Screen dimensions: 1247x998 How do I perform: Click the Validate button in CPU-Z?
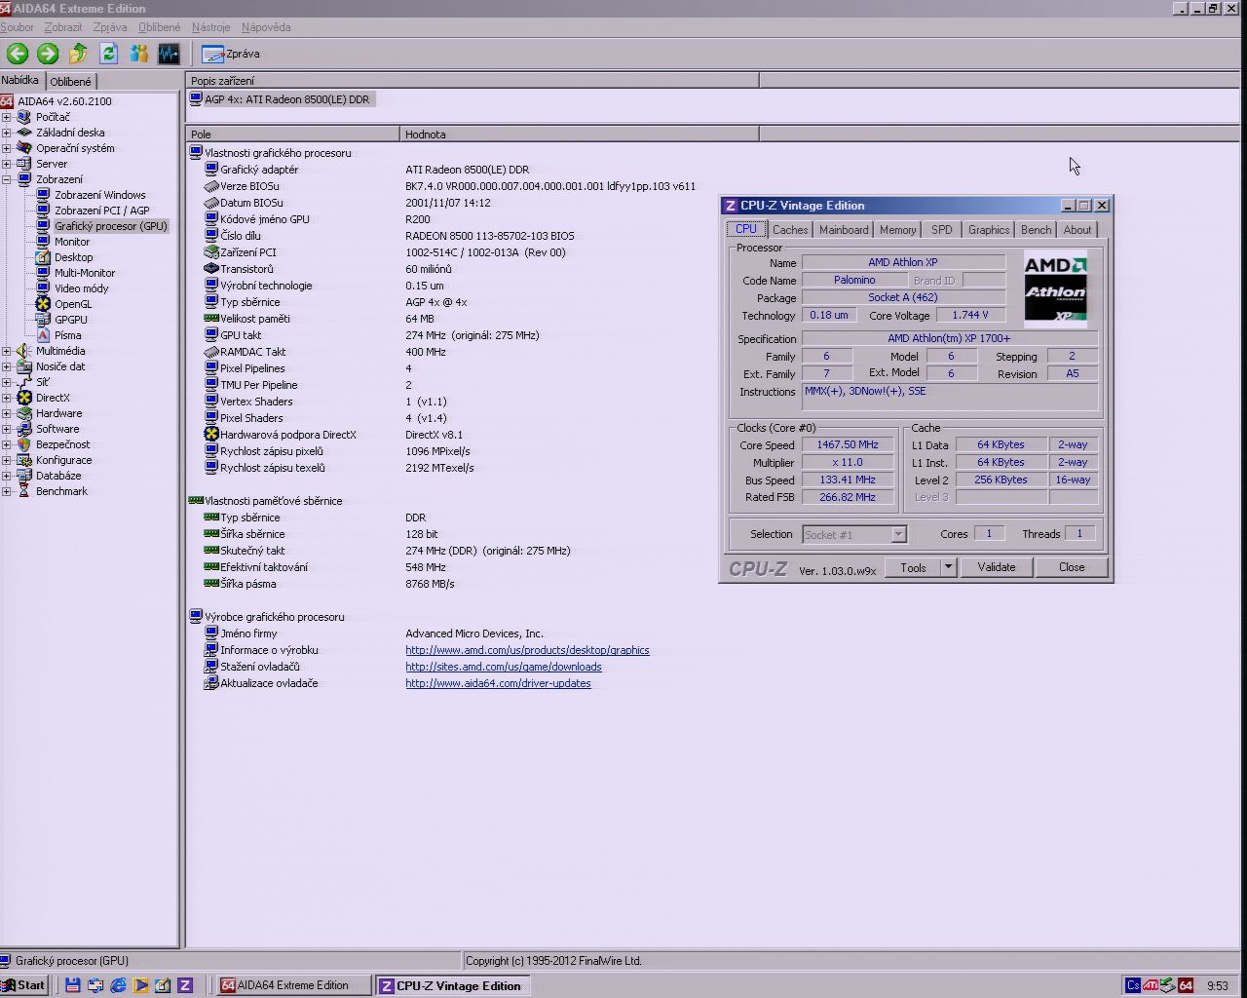coord(997,567)
